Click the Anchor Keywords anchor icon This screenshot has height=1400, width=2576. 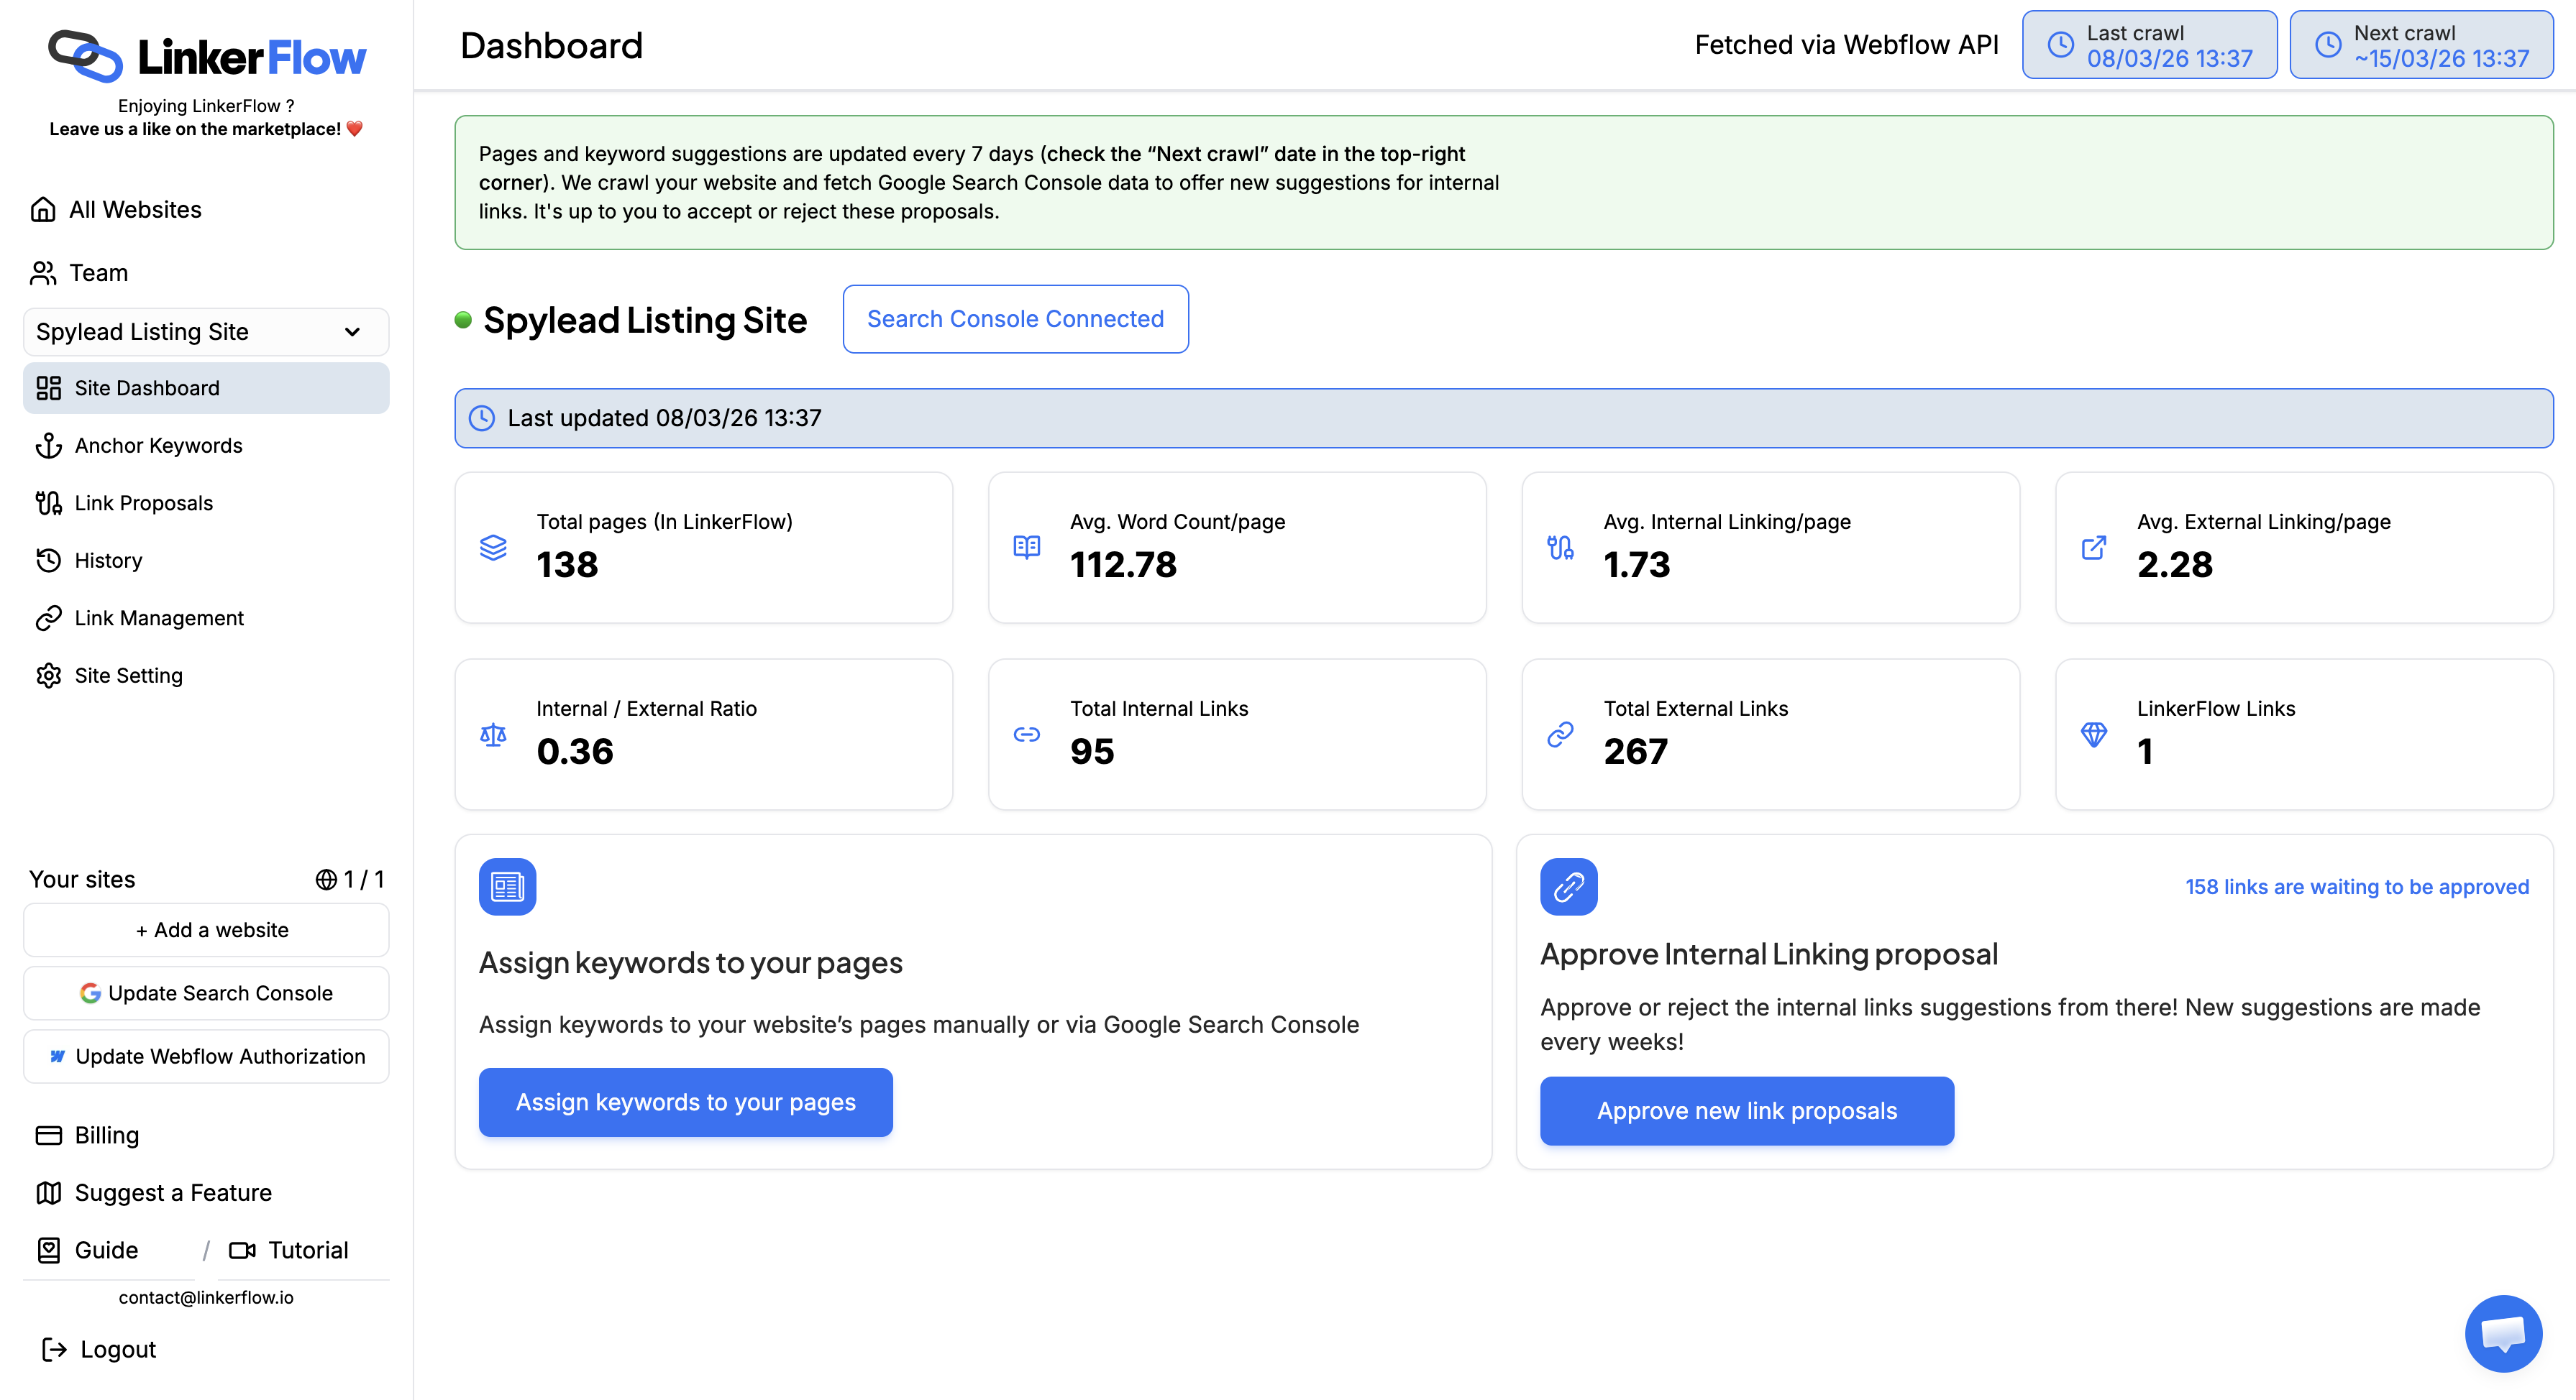coord(48,446)
